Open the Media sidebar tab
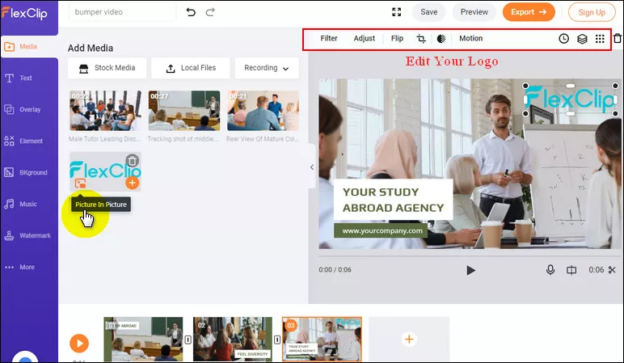 click(29, 47)
